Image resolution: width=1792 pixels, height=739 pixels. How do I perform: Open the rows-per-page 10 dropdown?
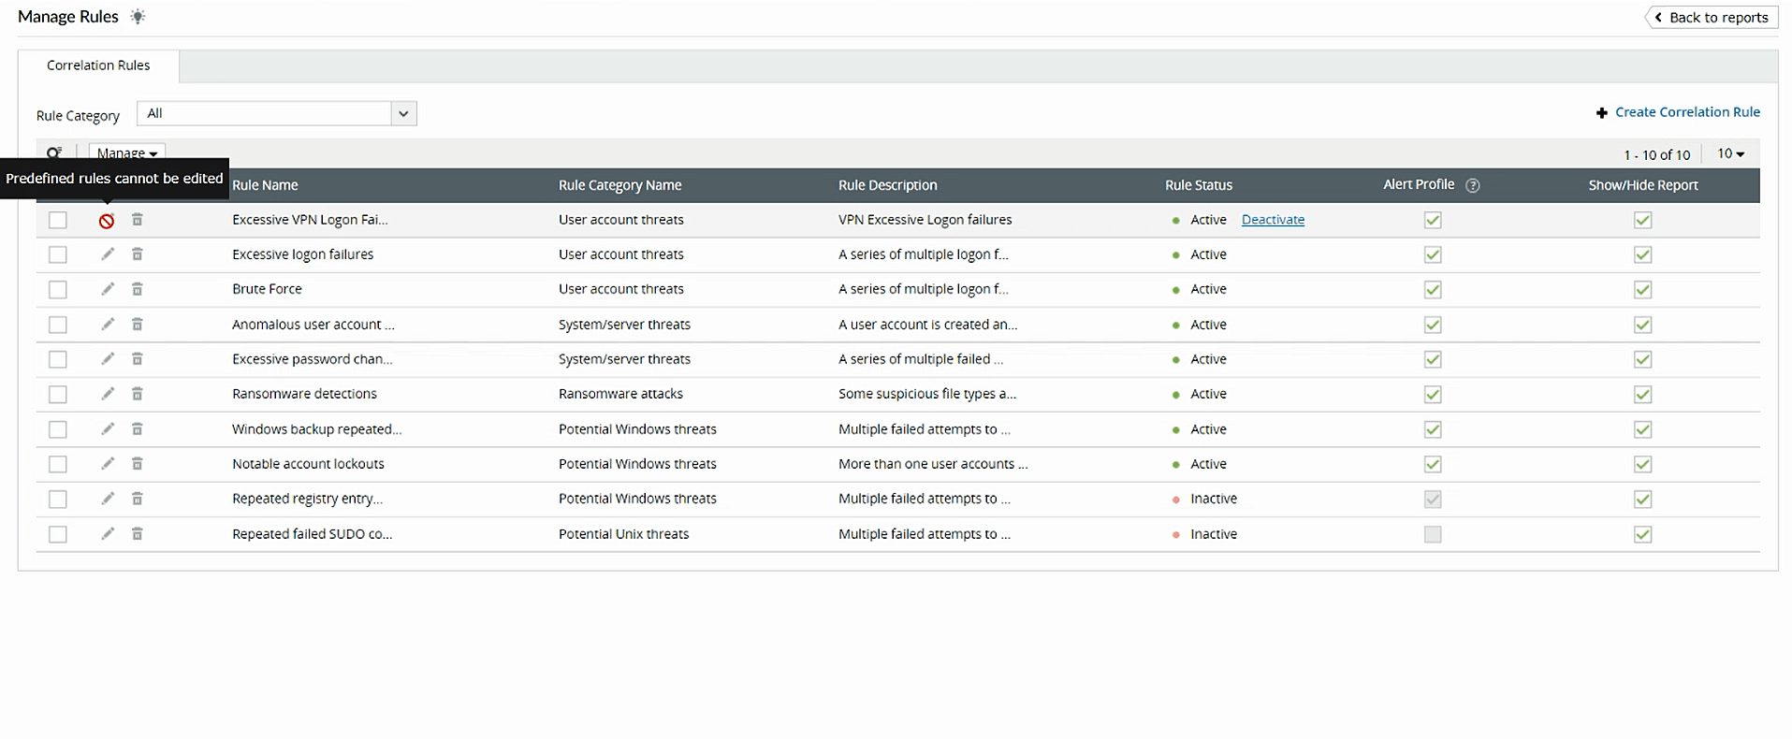click(1730, 153)
